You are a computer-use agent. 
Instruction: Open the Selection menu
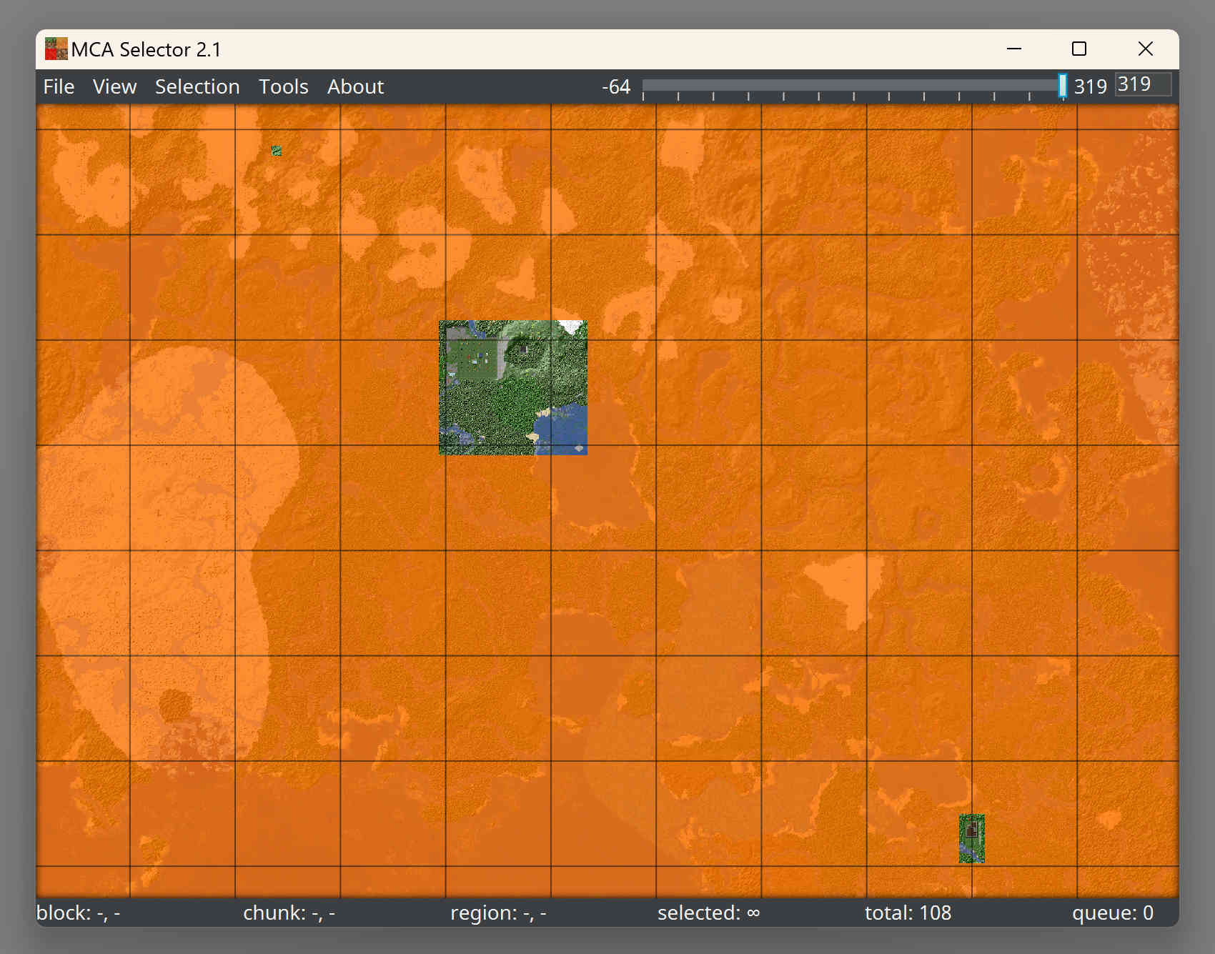coord(197,86)
